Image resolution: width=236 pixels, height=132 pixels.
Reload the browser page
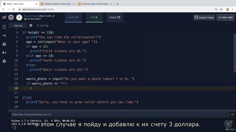pos(14,9)
